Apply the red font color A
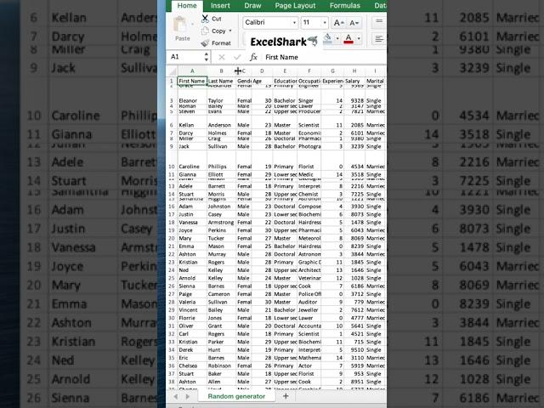The width and height of the screenshot is (544, 408). click(x=348, y=38)
